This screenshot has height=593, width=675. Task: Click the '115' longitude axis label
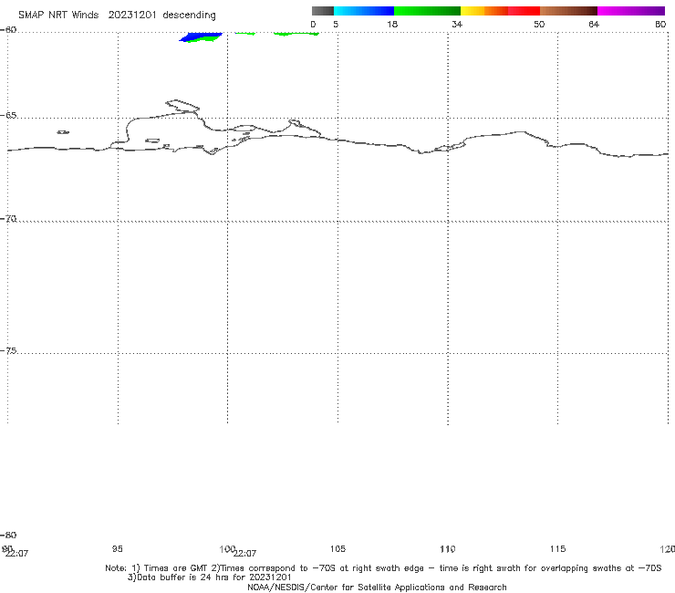(x=557, y=548)
